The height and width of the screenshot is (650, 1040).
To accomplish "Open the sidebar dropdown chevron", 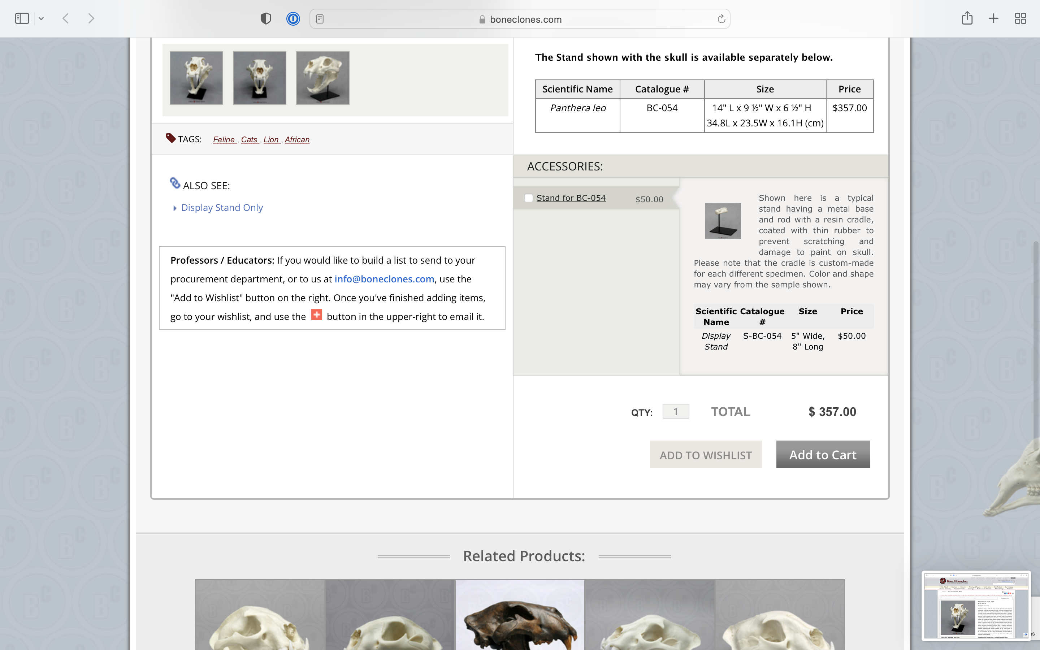I will pos(41,19).
